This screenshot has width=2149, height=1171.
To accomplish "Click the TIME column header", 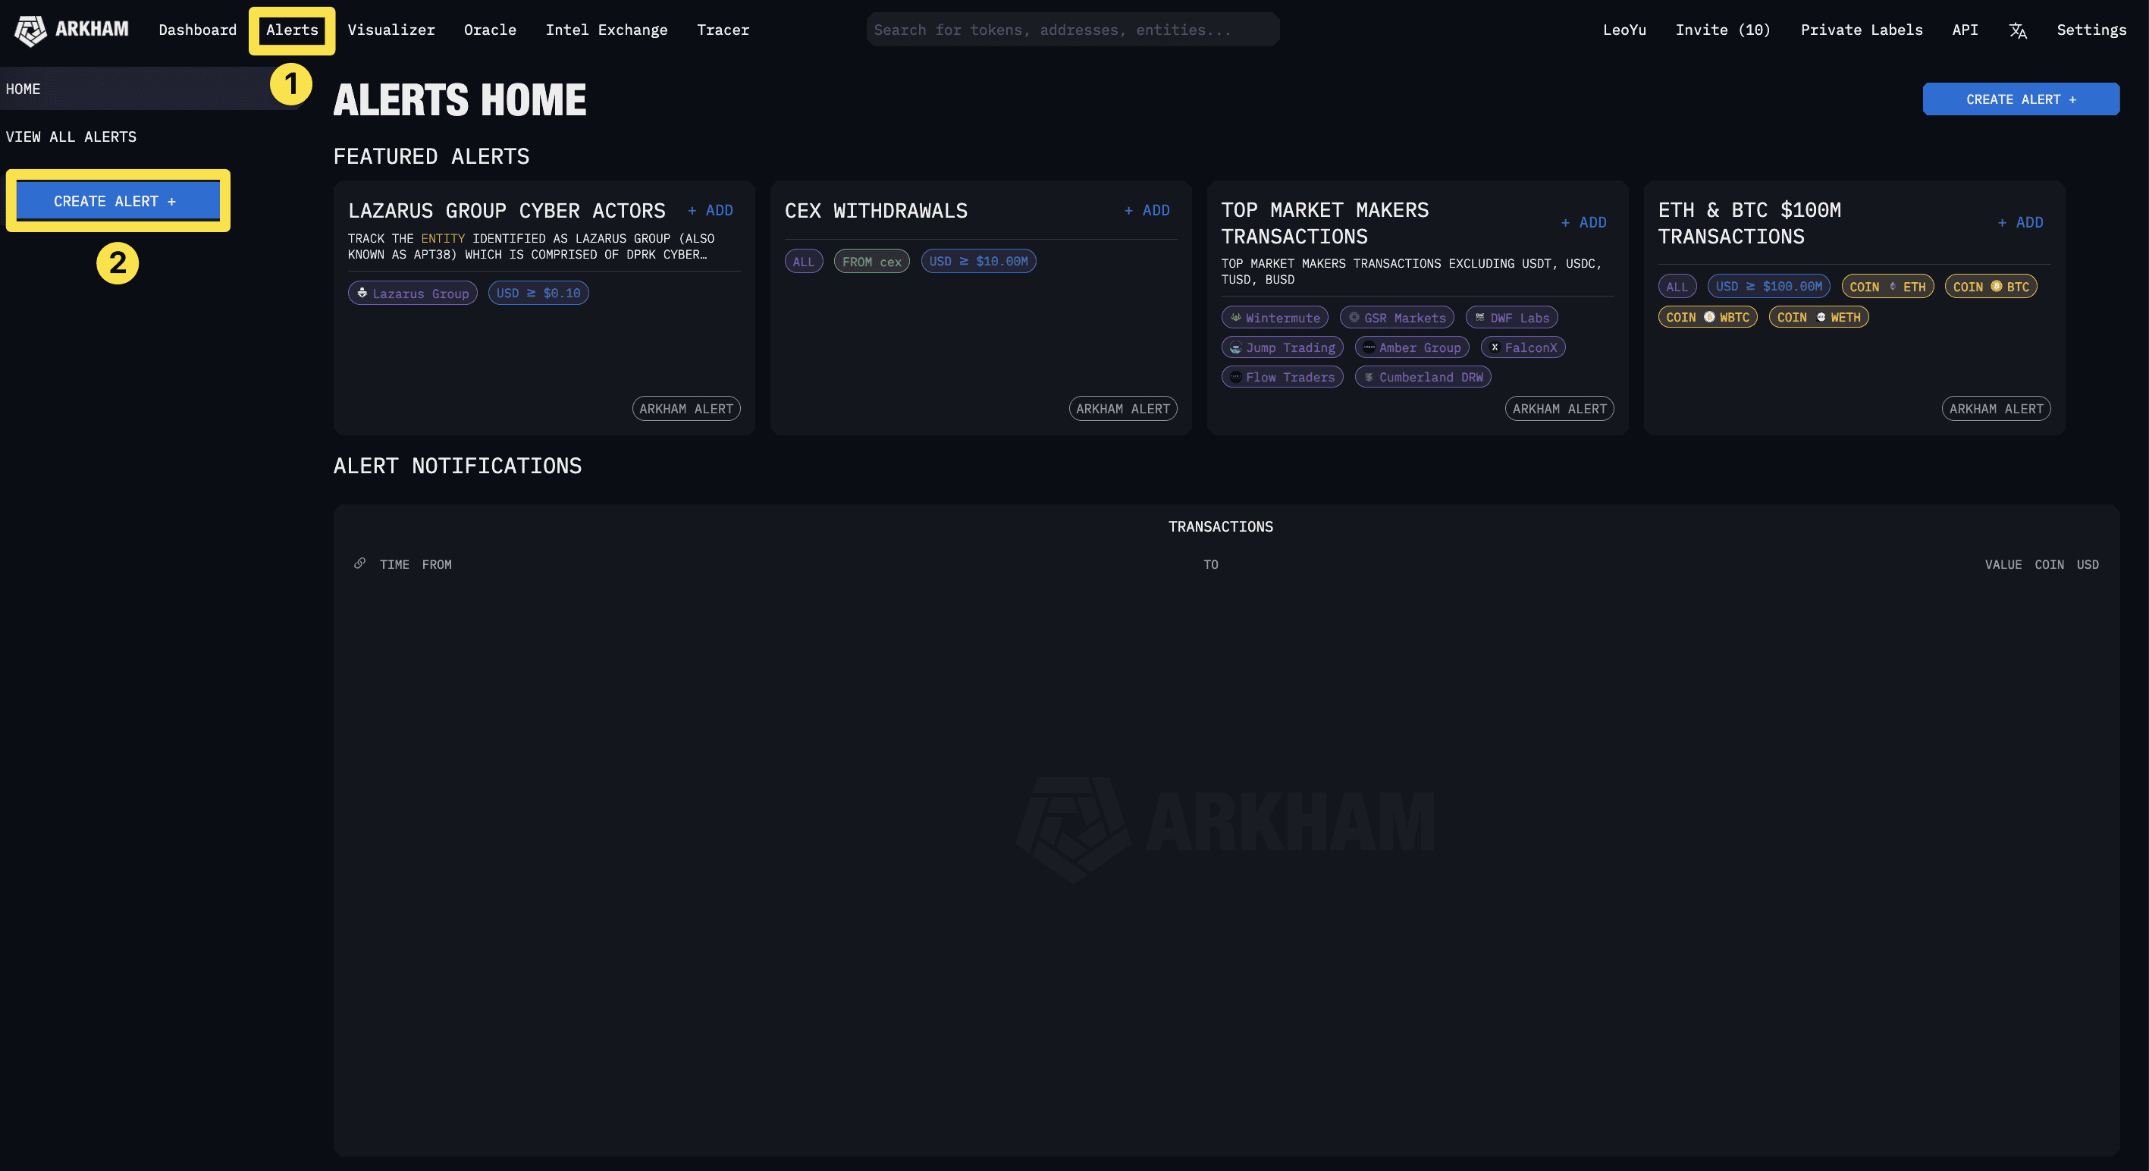I will click(394, 565).
